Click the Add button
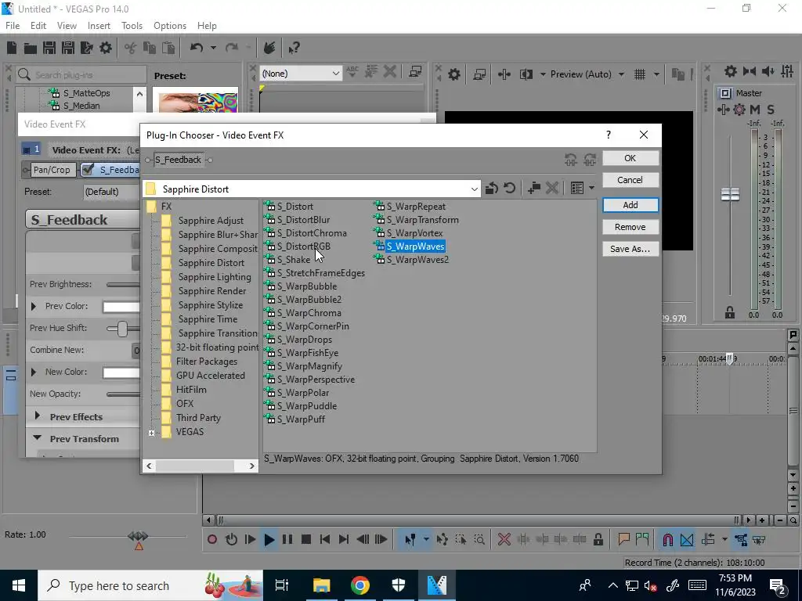This screenshot has height=601, width=802. point(630,205)
